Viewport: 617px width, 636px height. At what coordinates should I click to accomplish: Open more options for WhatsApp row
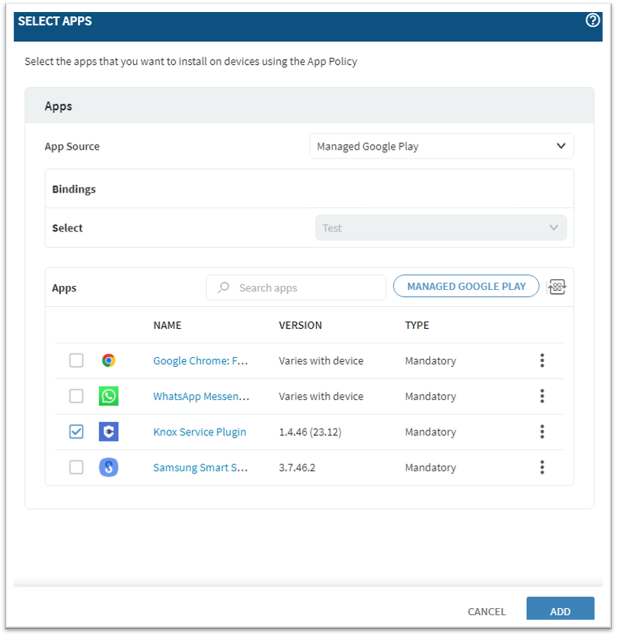[x=542, y=396]
